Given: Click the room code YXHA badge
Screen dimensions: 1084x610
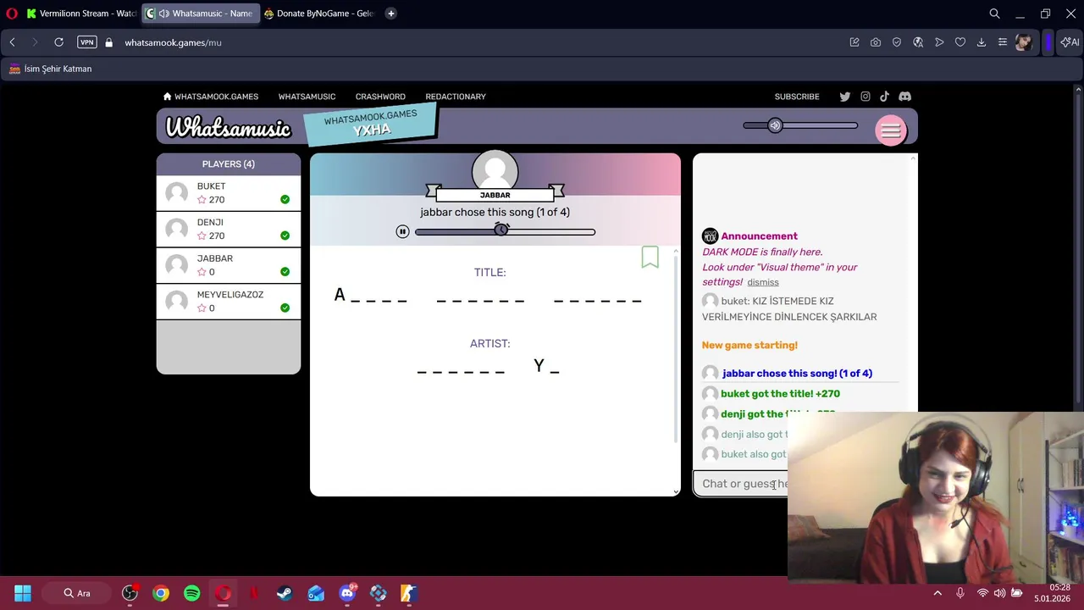Looking at the screenshot, I should point(370,124).
